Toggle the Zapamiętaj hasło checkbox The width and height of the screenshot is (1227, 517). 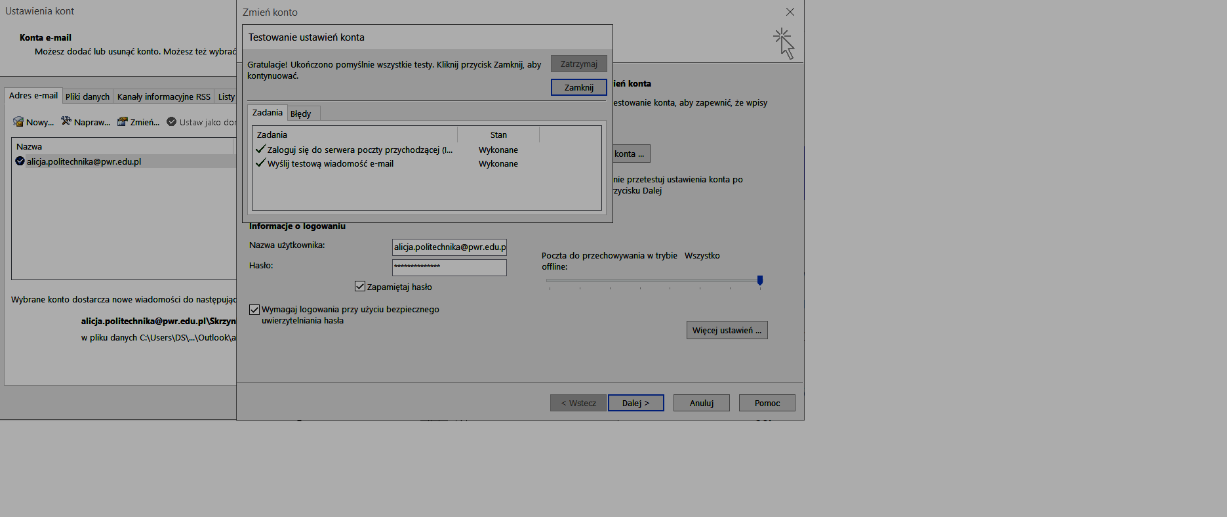(359, 287)
